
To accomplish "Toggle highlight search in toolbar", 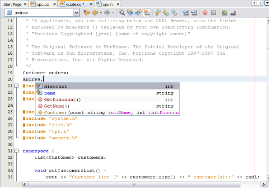I will tap(147, 13).
